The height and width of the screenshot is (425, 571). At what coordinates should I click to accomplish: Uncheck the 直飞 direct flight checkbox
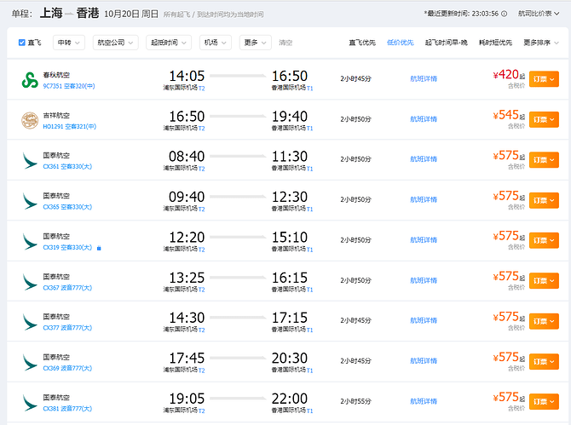(x=22, y=43)
